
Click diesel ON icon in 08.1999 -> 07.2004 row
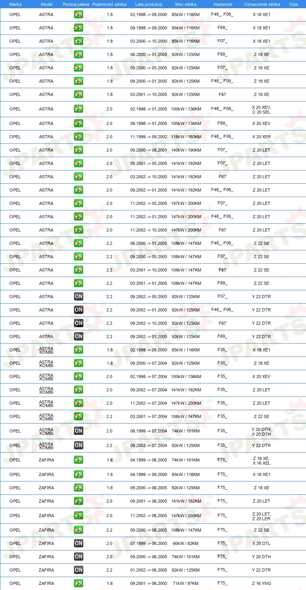78,431
